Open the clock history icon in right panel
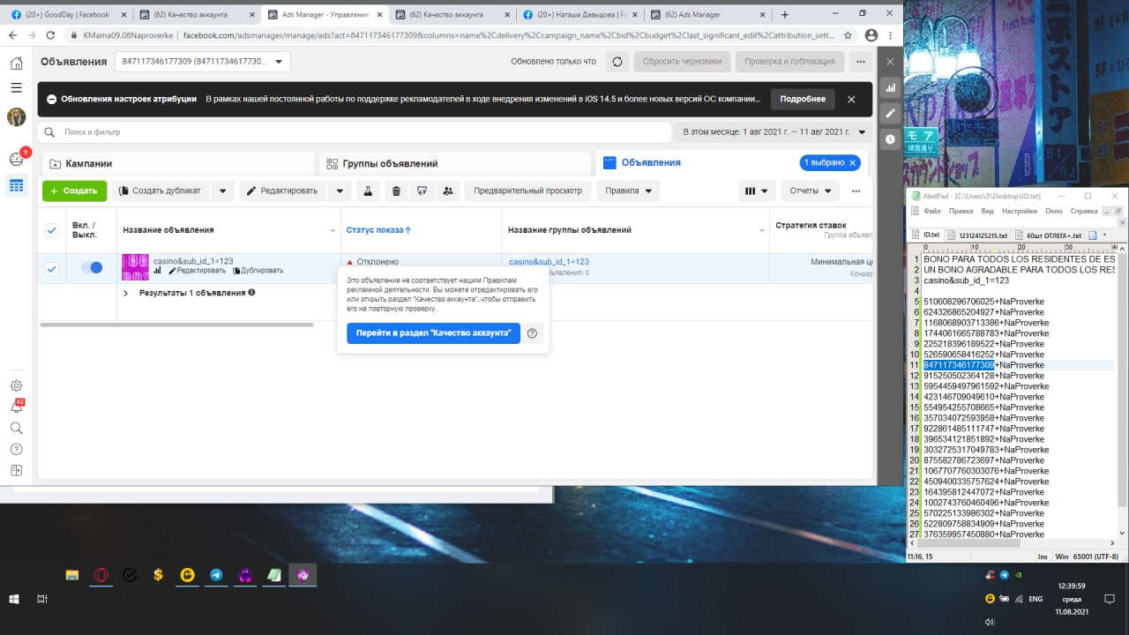The width and height of the screenshot is (1129, 635). coord(891,138)
